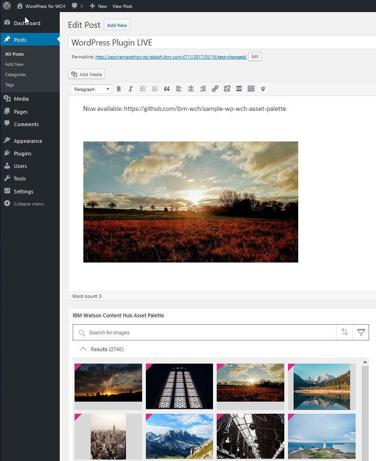The image size is (376, 461).
Task: Click the Add New button beside Edit Post
Action: 117,25
